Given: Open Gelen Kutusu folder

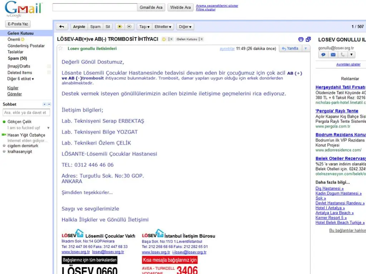Looking at the screenshot, I should click(x=20, y=33).
